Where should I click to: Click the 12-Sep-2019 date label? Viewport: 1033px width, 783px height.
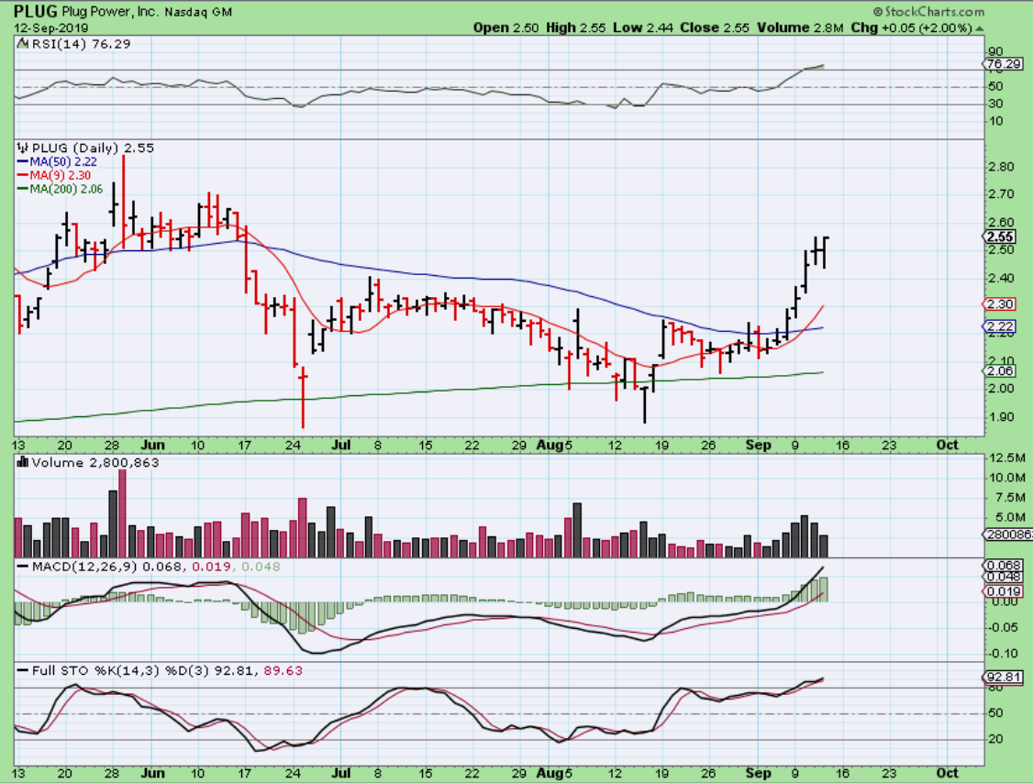click(x=50, y=28)
